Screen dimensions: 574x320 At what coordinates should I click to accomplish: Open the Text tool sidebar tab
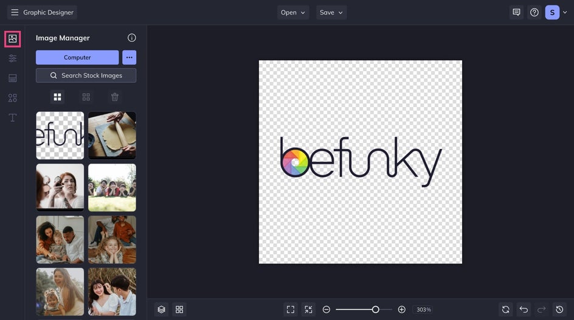[x=12, y=117]
